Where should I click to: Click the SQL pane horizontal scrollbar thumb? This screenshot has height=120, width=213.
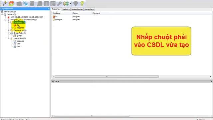(x=92, y=116)
